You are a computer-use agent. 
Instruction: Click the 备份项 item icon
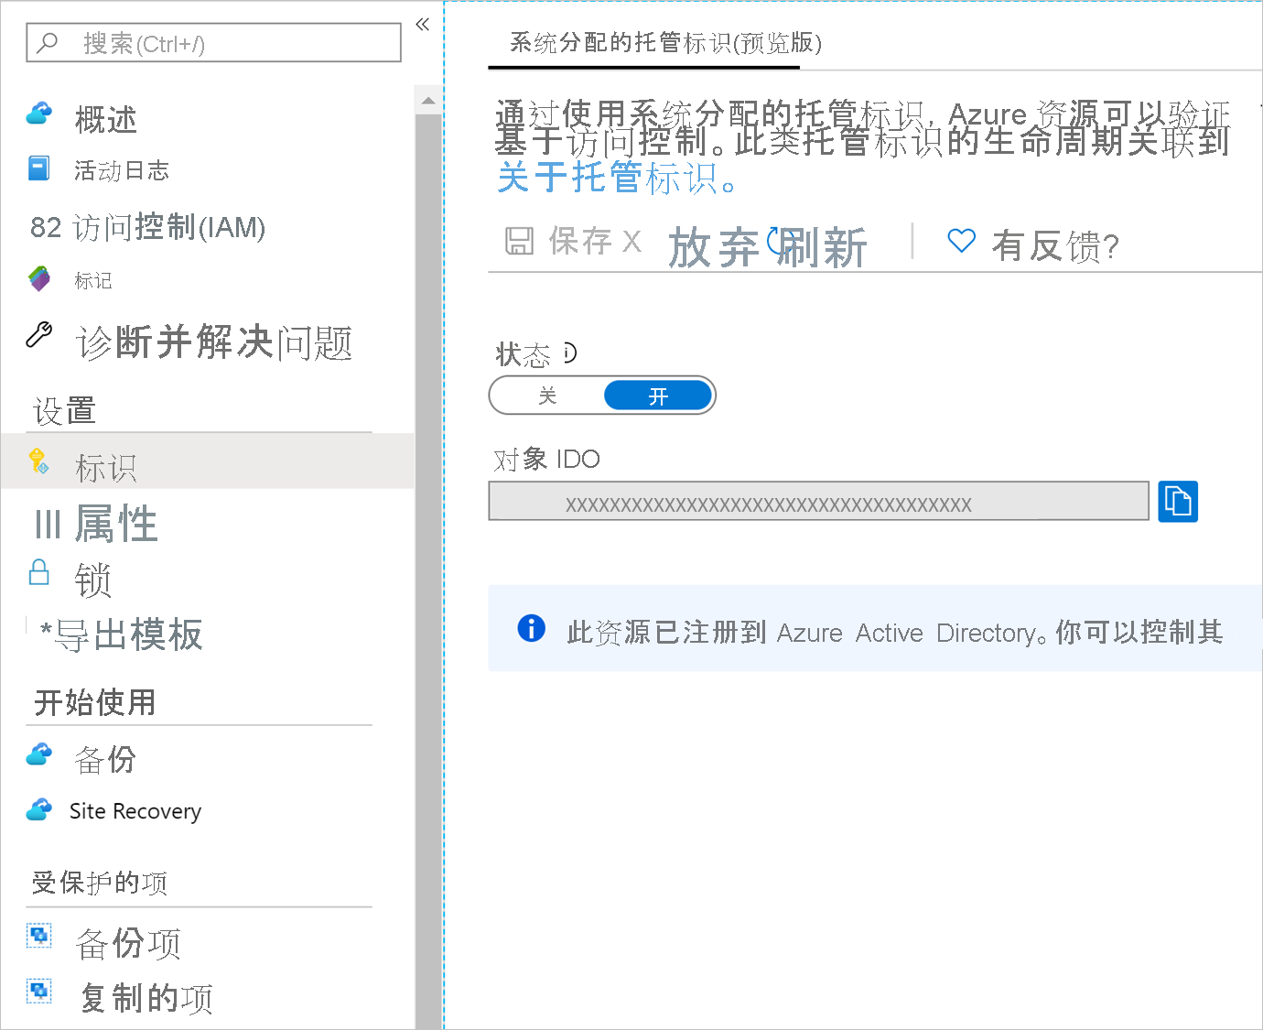(39, 936)
